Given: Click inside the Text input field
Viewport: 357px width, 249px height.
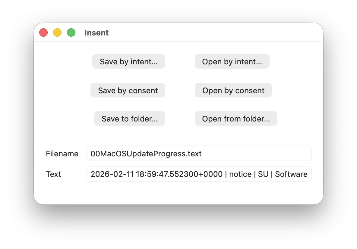Looking at the screenshot, I should 199,174.
